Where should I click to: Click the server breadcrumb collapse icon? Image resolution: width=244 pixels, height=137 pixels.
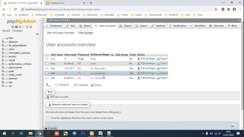tap(45, 20)
